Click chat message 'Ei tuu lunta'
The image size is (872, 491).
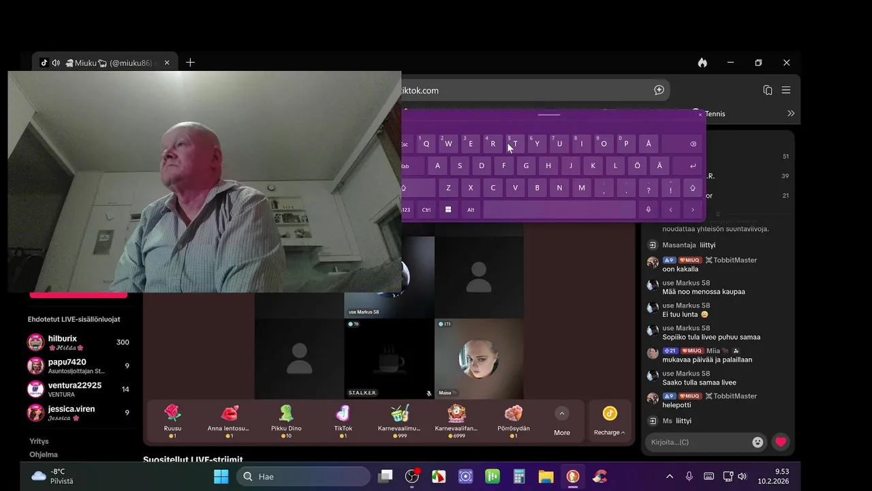point(685,314)
